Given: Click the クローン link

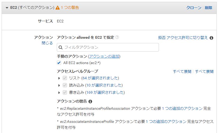Looking at the screenshot, I should pyautogui.click(x=194, y=7).
